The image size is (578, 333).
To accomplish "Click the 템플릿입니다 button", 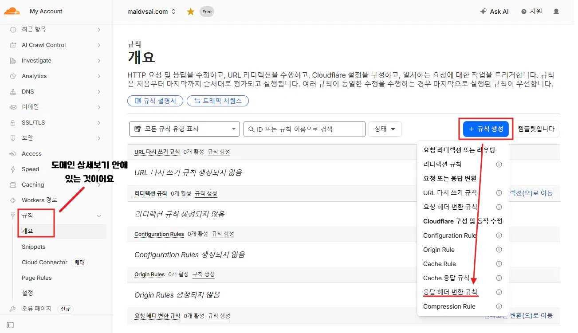I will tap(536, 129).
